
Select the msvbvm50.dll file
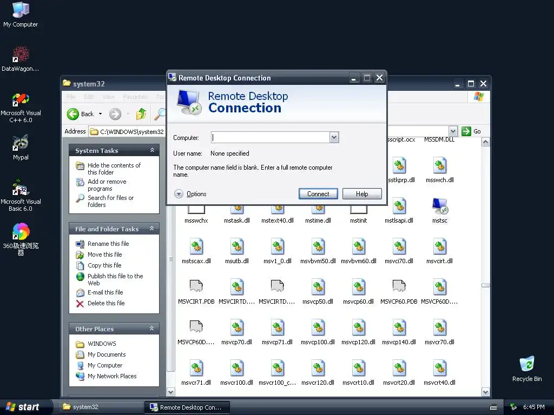318,251
